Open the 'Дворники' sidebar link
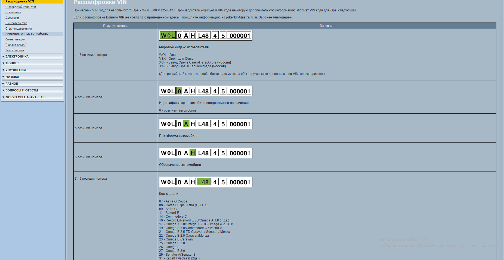The width and height of the screenshot is (504, 260). [12, 18]
